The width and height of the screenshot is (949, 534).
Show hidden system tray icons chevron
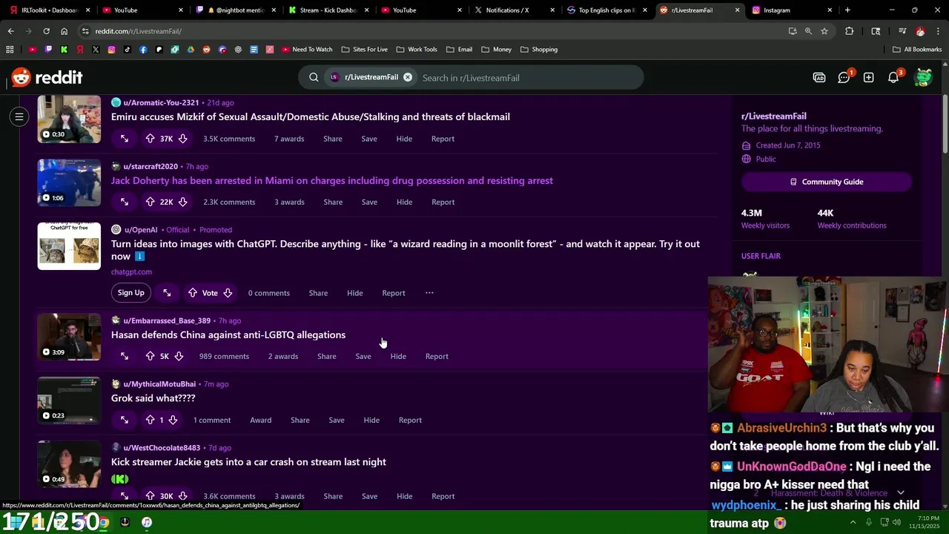click(x=853, y=522)
